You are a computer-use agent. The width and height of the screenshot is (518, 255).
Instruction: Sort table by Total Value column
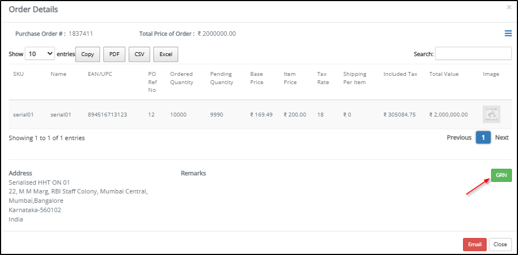point(444,74)
